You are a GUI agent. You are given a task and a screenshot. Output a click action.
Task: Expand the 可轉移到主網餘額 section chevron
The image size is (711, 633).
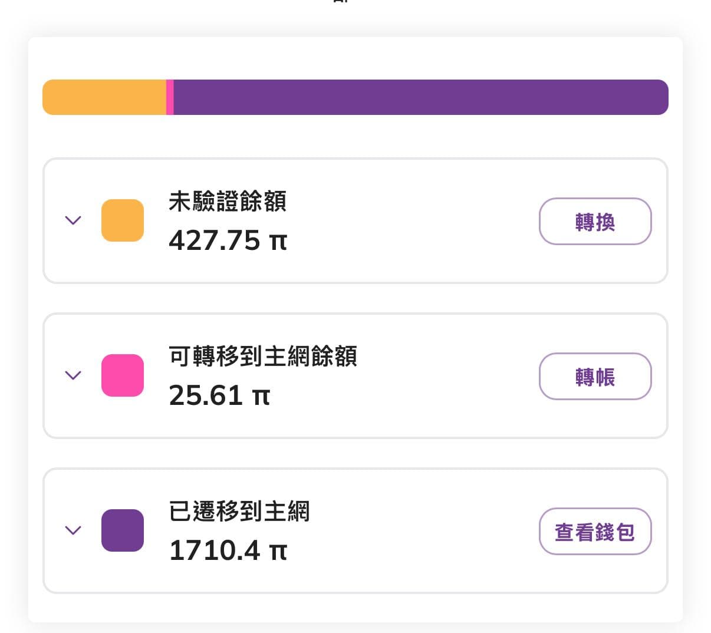pos(73,375)
